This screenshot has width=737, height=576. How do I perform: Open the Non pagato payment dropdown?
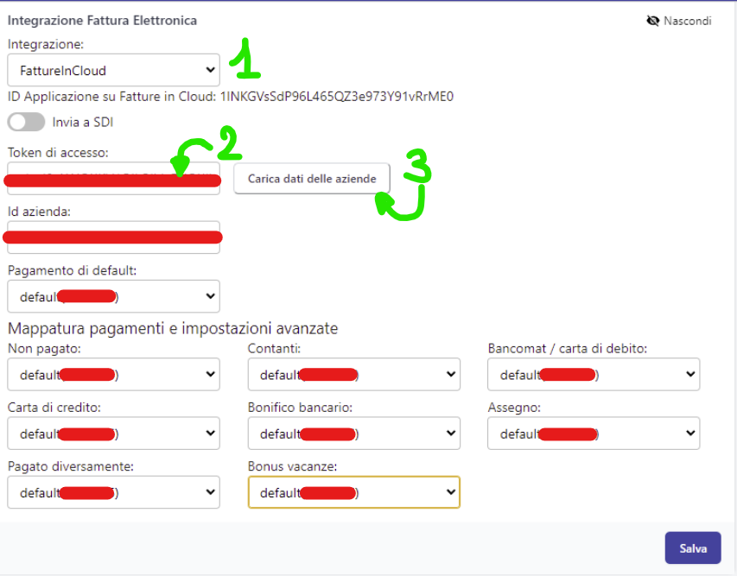coord(113,375)
